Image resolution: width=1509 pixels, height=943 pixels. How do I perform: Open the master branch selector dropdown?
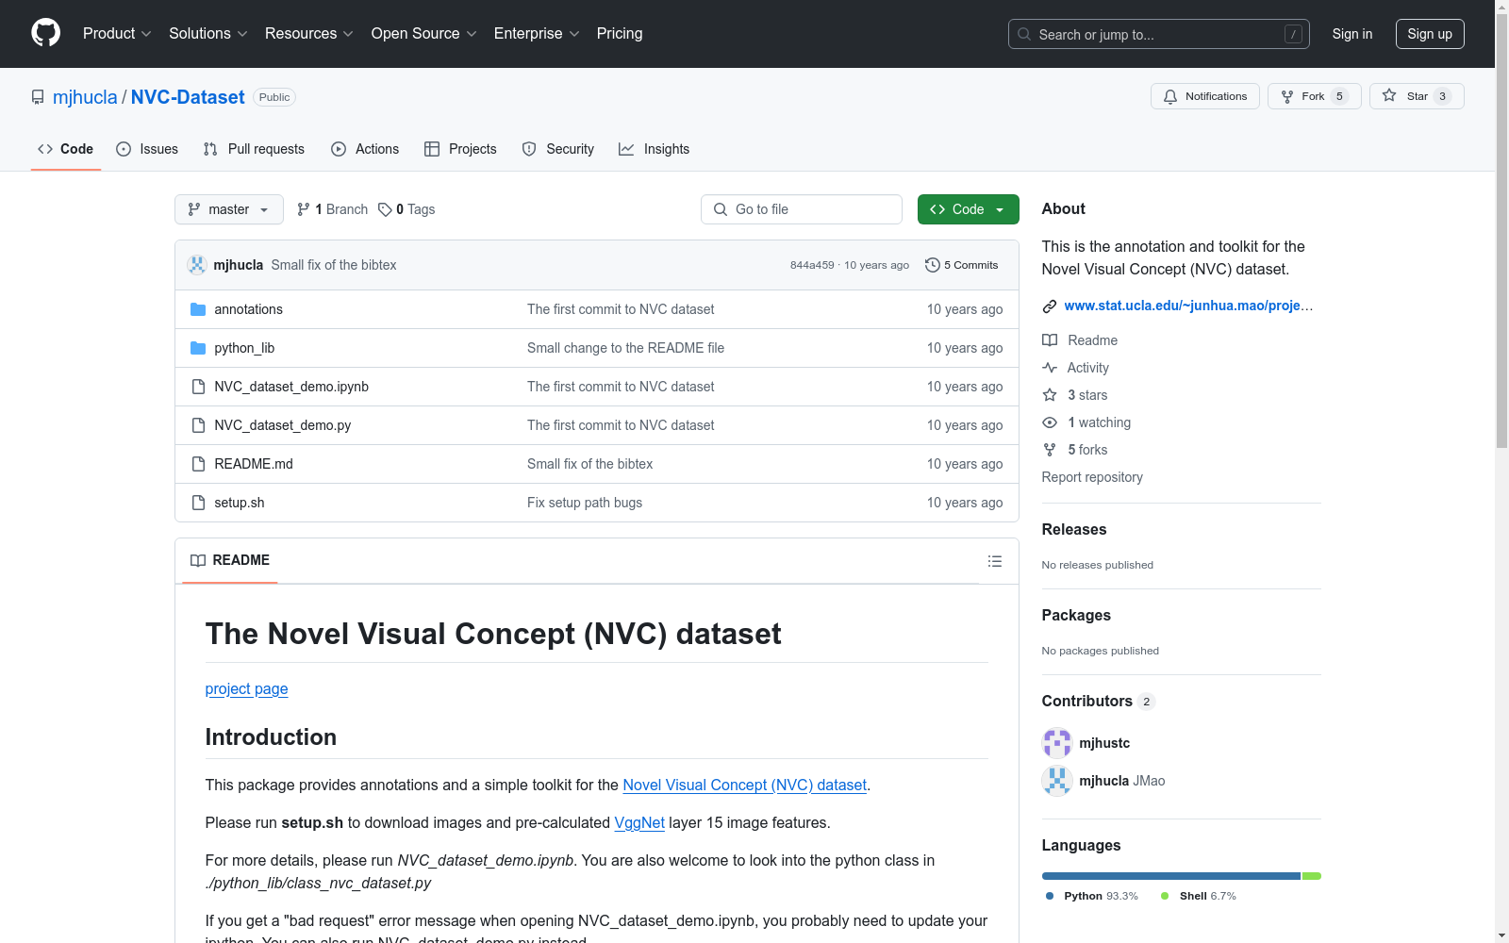[x=229, y=209]
